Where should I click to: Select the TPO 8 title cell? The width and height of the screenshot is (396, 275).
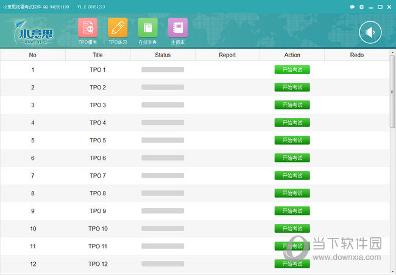[x=97, y=193]
